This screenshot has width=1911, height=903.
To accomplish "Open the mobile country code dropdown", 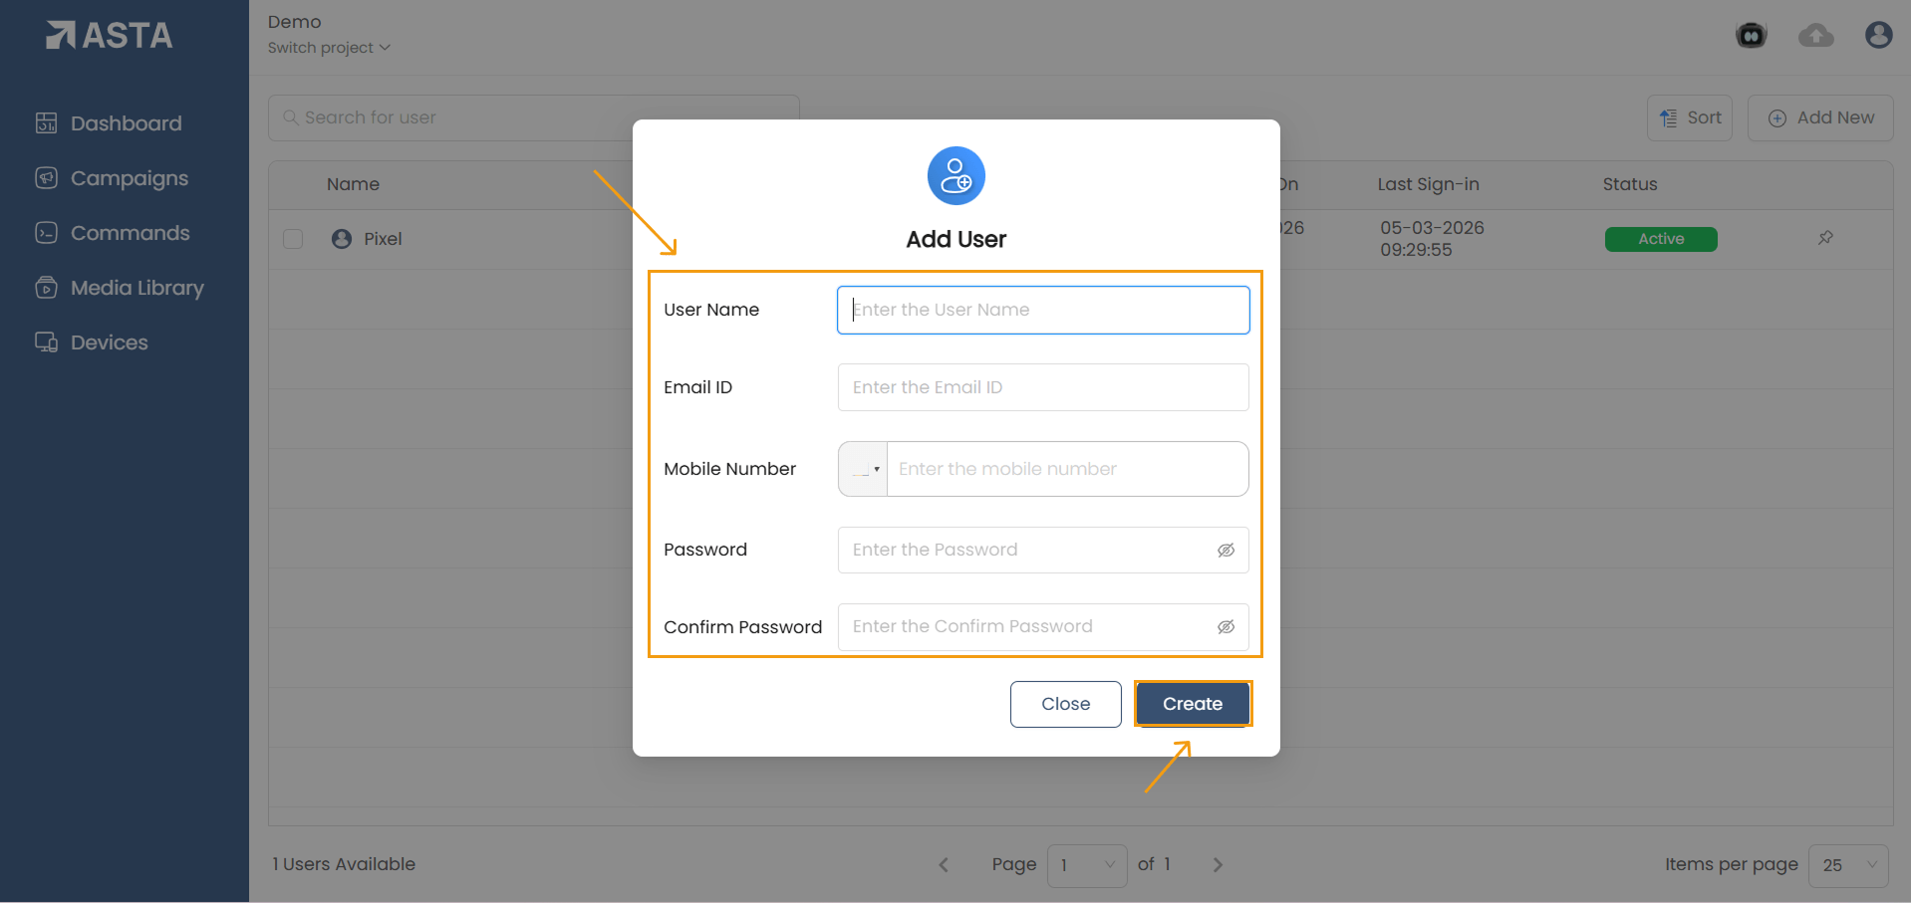I will (864, 469).
